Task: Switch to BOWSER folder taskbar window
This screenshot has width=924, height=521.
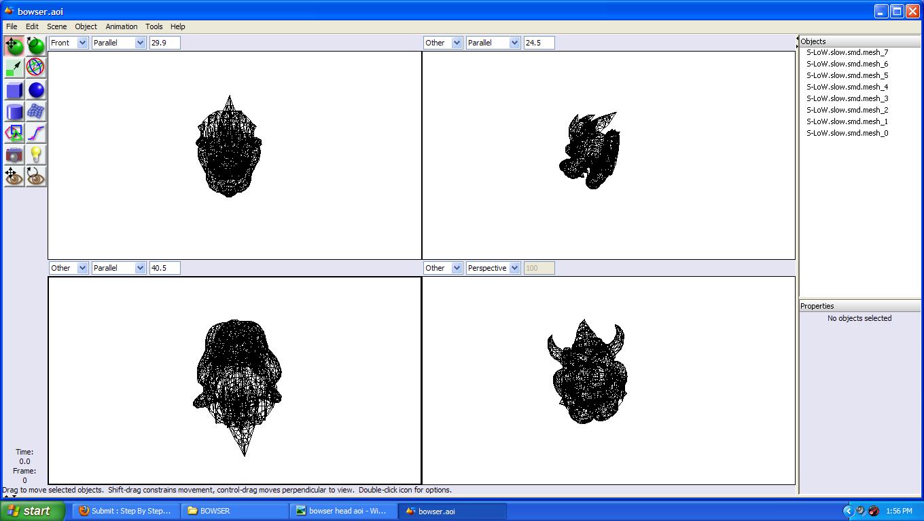Action: 235,511
